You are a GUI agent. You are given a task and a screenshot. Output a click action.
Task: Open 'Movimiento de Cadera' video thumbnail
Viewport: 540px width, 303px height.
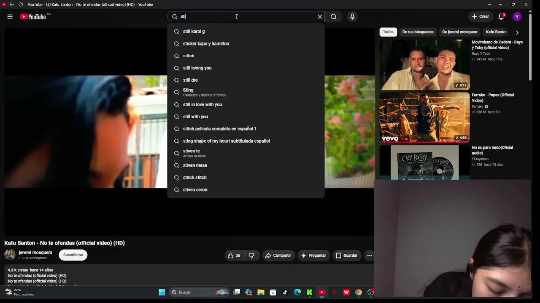(424, 65)
